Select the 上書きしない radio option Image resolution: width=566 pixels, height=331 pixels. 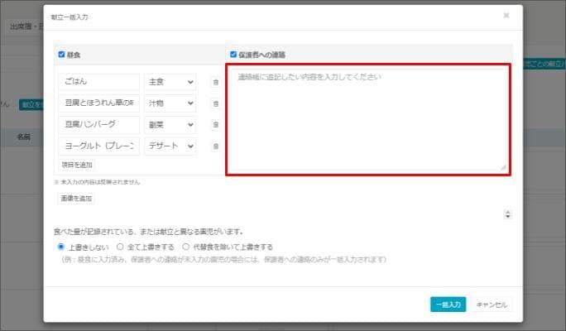click(61, 247)
